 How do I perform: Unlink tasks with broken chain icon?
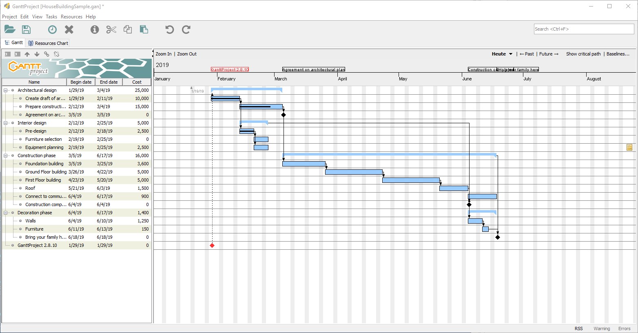56,53
